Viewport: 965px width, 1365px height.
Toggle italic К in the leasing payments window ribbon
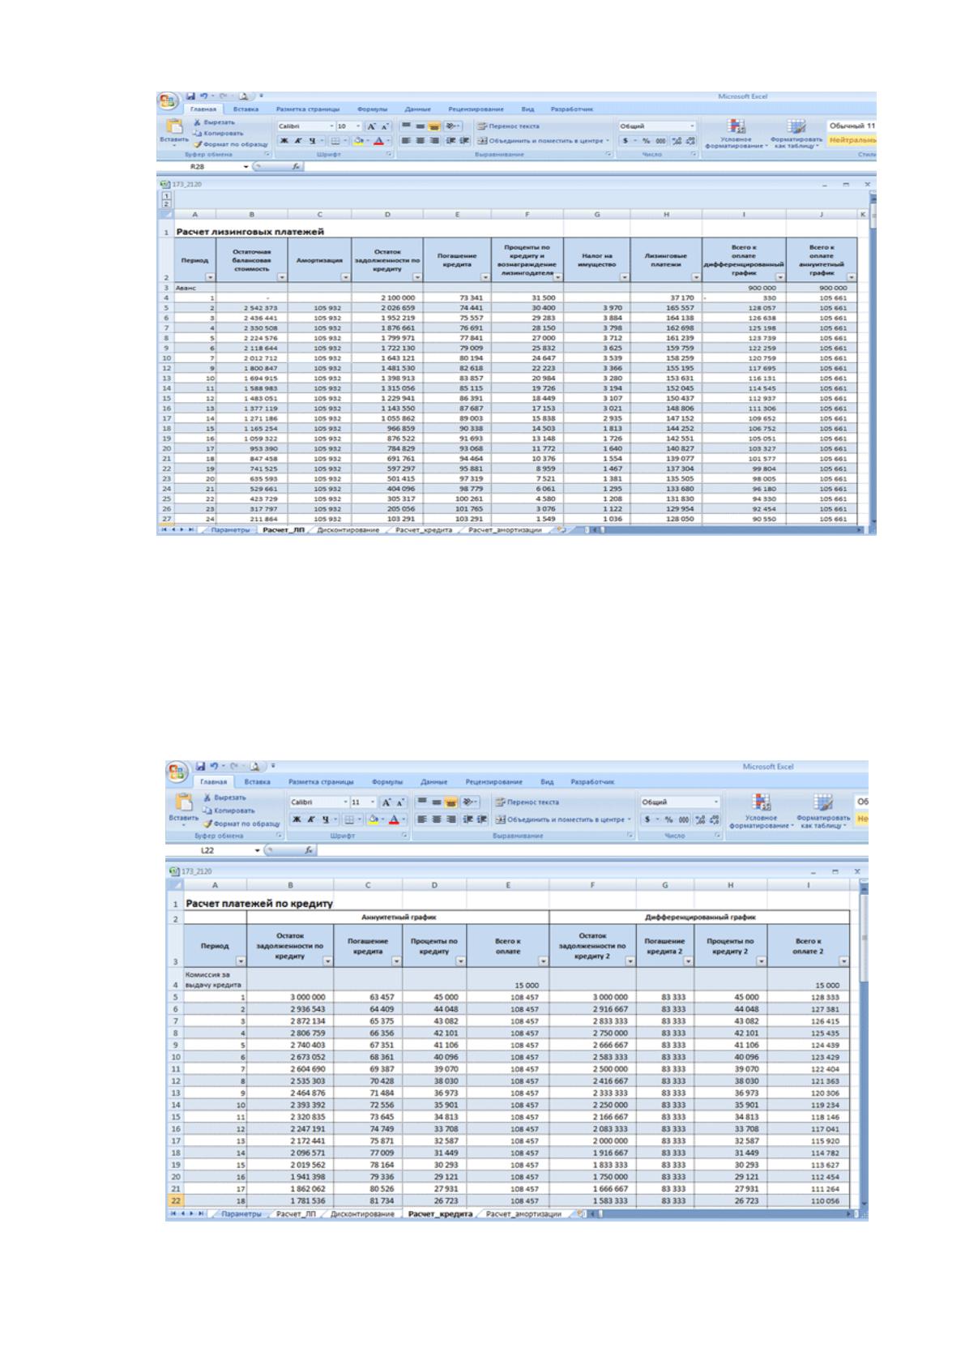tap(297, 141)
